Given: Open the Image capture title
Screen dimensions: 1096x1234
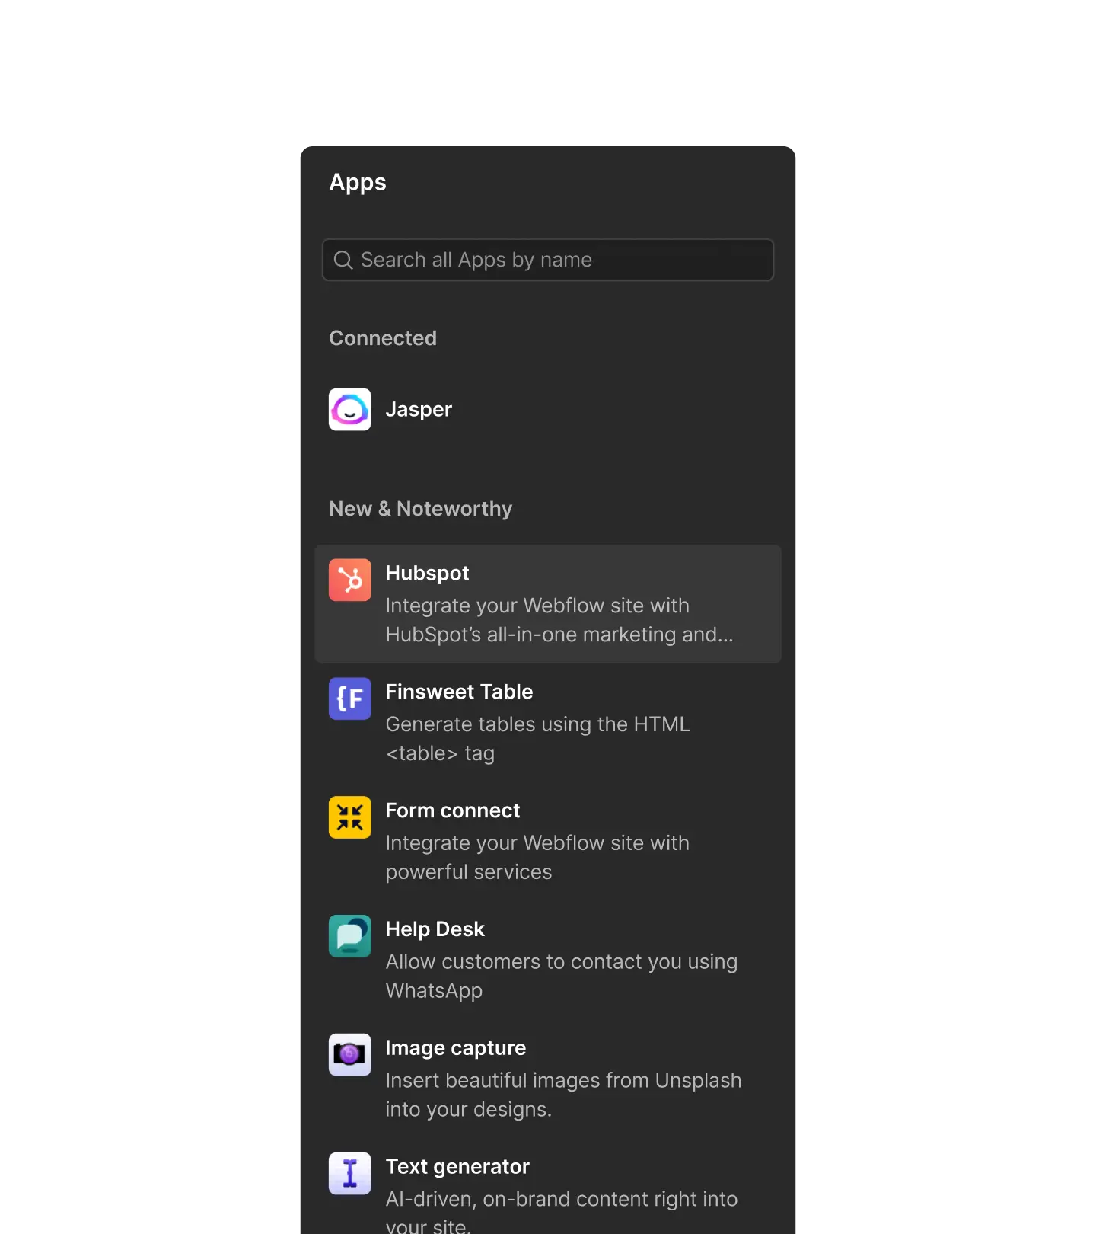Looking at the screenshot, I should 455,1049.
